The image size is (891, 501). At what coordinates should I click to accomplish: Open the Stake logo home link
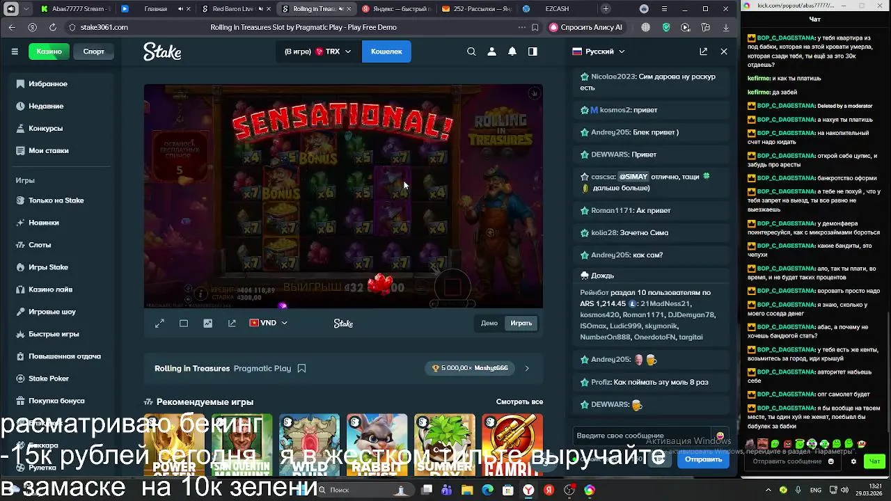tap(162, 51)
